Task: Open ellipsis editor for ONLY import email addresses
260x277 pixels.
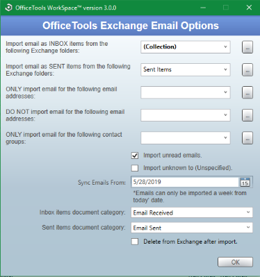Action: pos(247,92)
